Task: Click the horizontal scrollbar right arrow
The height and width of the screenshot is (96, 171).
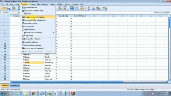Action: (x=168, y=82)
